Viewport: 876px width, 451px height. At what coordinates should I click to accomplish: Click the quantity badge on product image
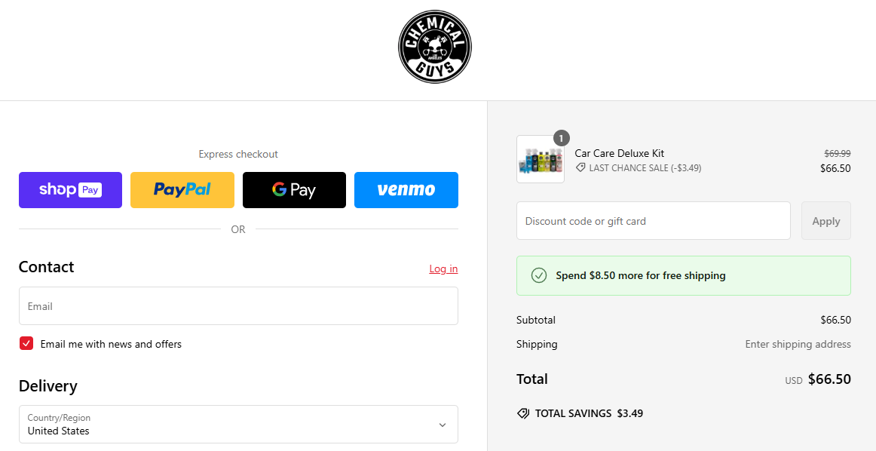561,138
